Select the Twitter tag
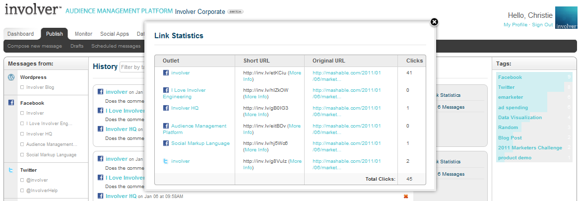This screenshot has width=581, height=201. coord(506,87)
